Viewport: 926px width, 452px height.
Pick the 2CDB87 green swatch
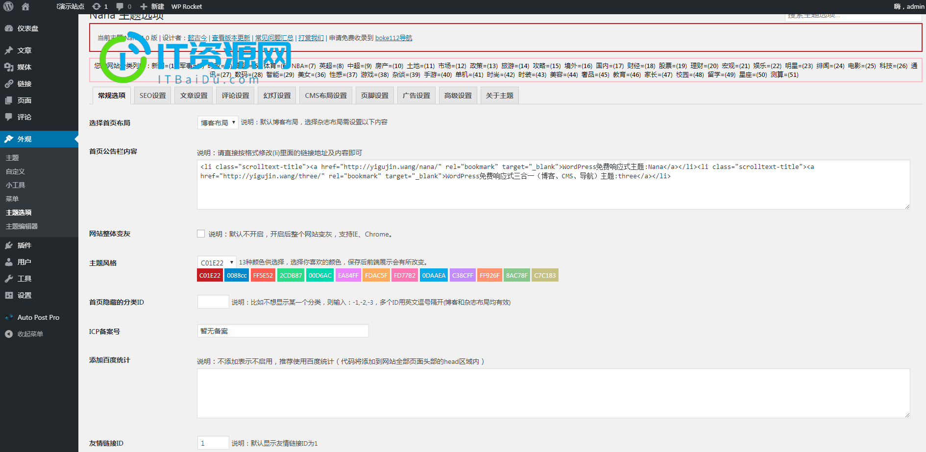[291, 275]
